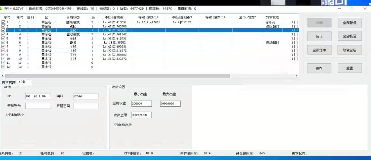The width and height of the screenshot is (371, 160).
Task: Close the window with the X button
Action: pos(365,9)
